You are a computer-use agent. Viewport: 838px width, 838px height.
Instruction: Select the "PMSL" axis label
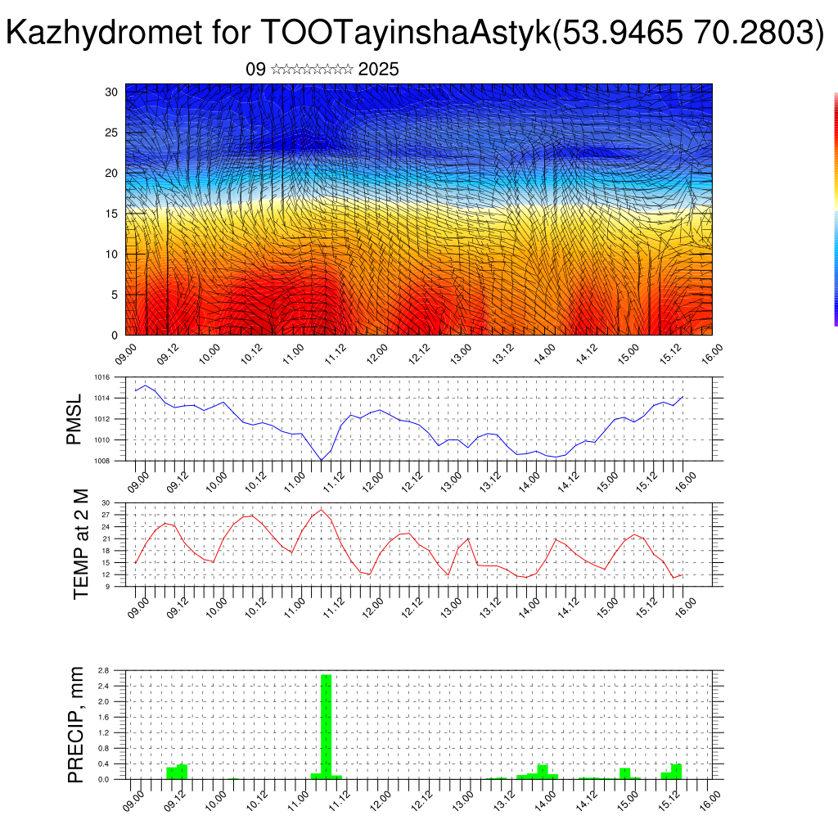coord(74,420)
